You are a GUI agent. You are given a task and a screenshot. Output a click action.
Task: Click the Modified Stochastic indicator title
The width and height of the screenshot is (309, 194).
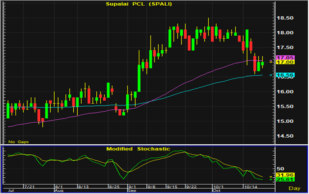(138, 149)
